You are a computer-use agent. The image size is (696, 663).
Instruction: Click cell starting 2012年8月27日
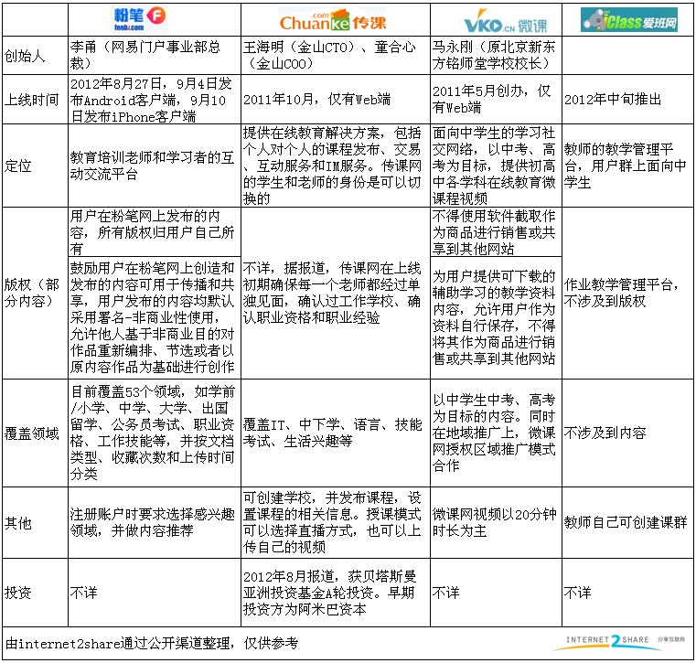click(155, 100)
